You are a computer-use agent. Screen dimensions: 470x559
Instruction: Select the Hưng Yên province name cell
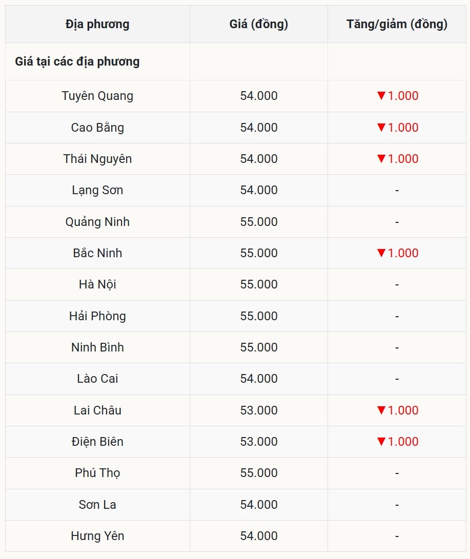pyautogui.click(x=97, y=536)
